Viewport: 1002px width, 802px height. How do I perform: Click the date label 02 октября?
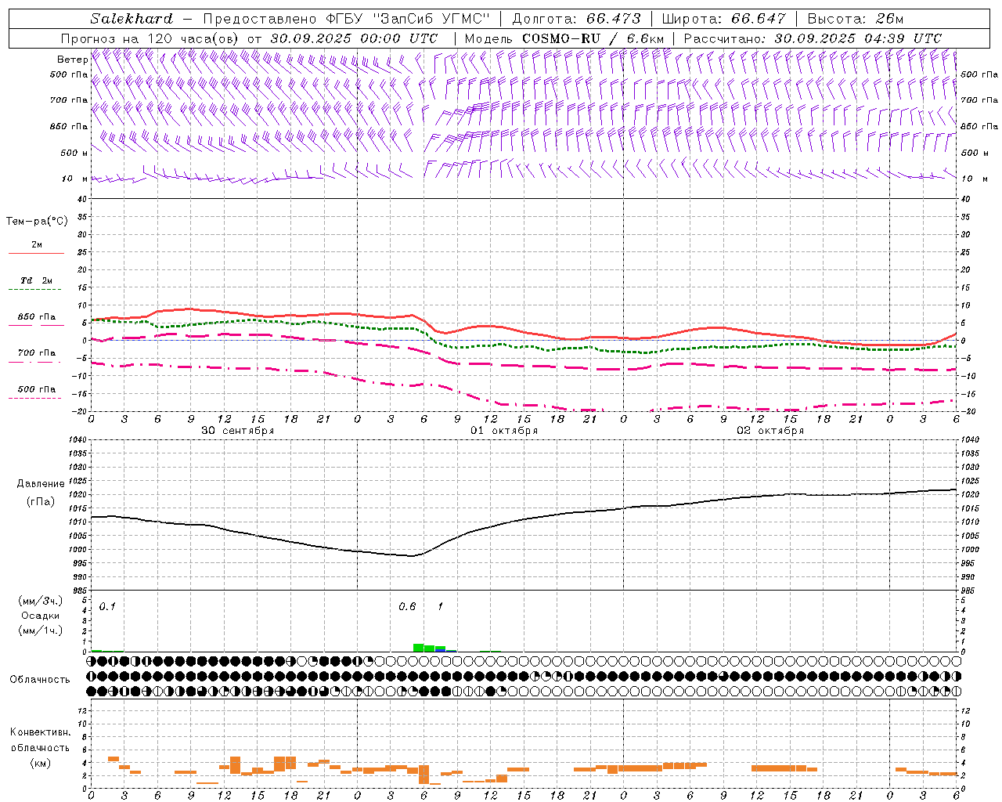(x=770, y=431)
